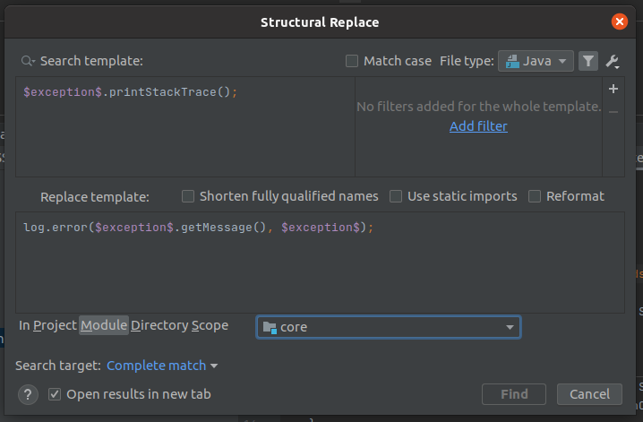The image size is (643, 422).
Task: Close the Structural Replace dialog
Action: 619,22
